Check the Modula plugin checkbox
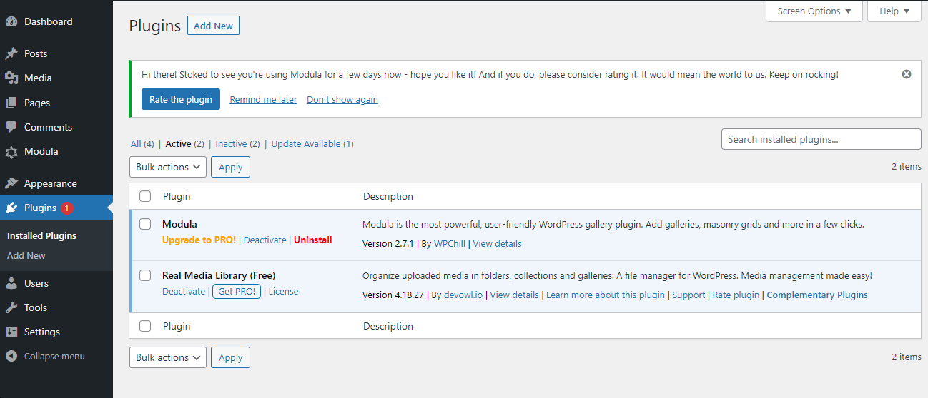Image resolution: width=928 pixels, height=398 pixels. point(145,224)
